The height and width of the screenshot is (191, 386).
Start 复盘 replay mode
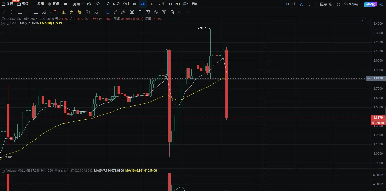point(54,4)
